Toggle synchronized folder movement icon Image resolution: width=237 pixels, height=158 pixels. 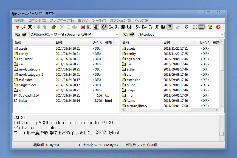click(210, 27)
